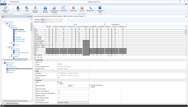Open the Maintenance wrench icon

click(90, 9)
